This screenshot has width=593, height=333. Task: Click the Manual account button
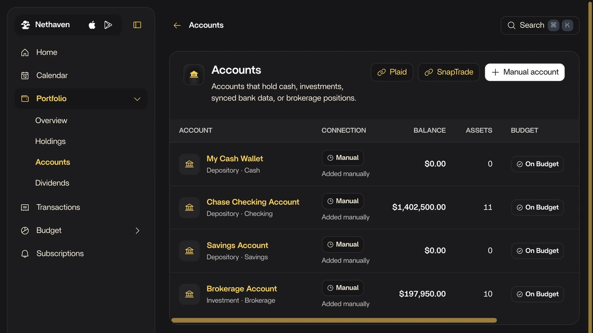pos(525,72)
